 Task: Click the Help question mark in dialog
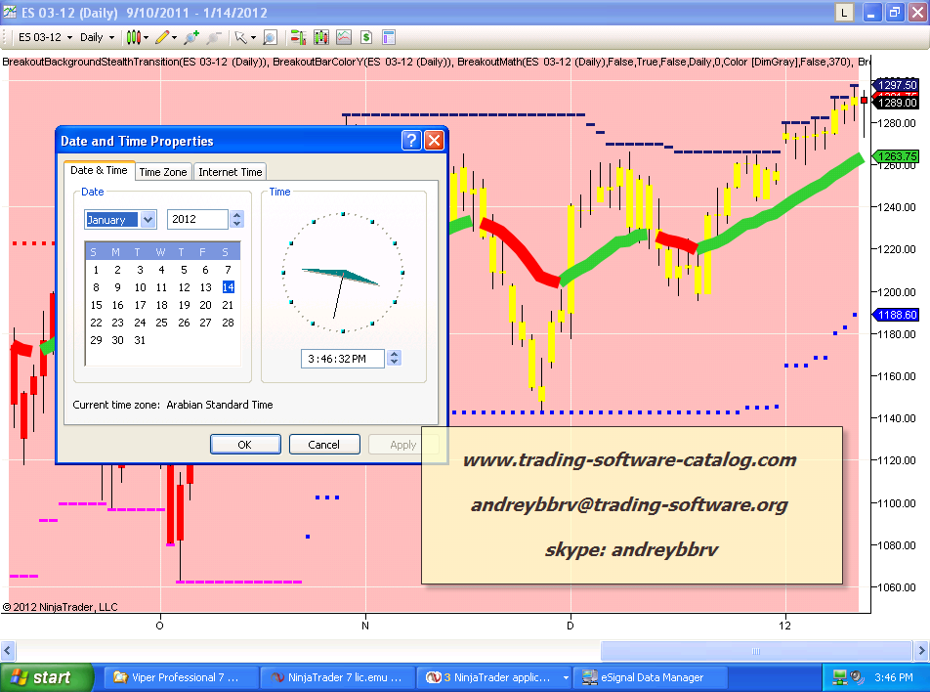411,141
